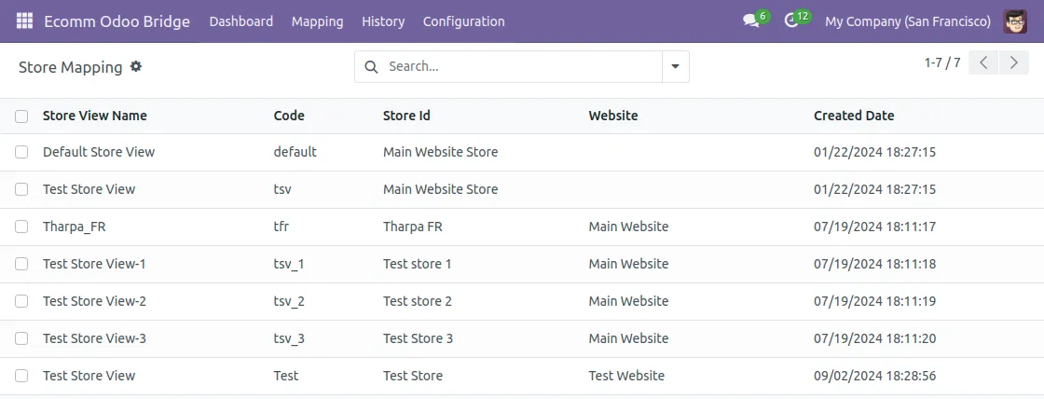Go to the previous page arrow
Screen dimensions: 1044x399
(983, 62)
